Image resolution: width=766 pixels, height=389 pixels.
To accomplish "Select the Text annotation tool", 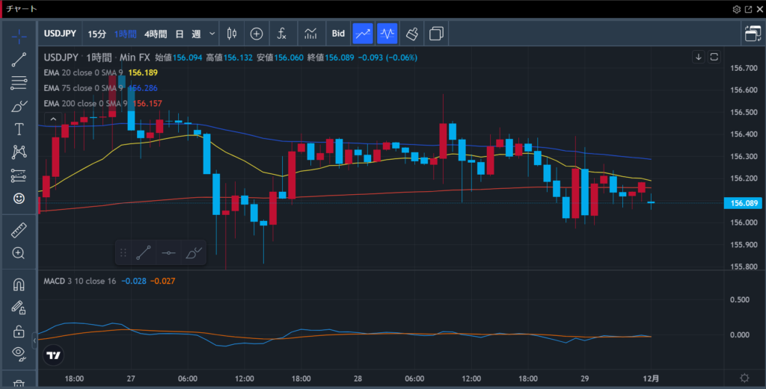I will point(19,129).
